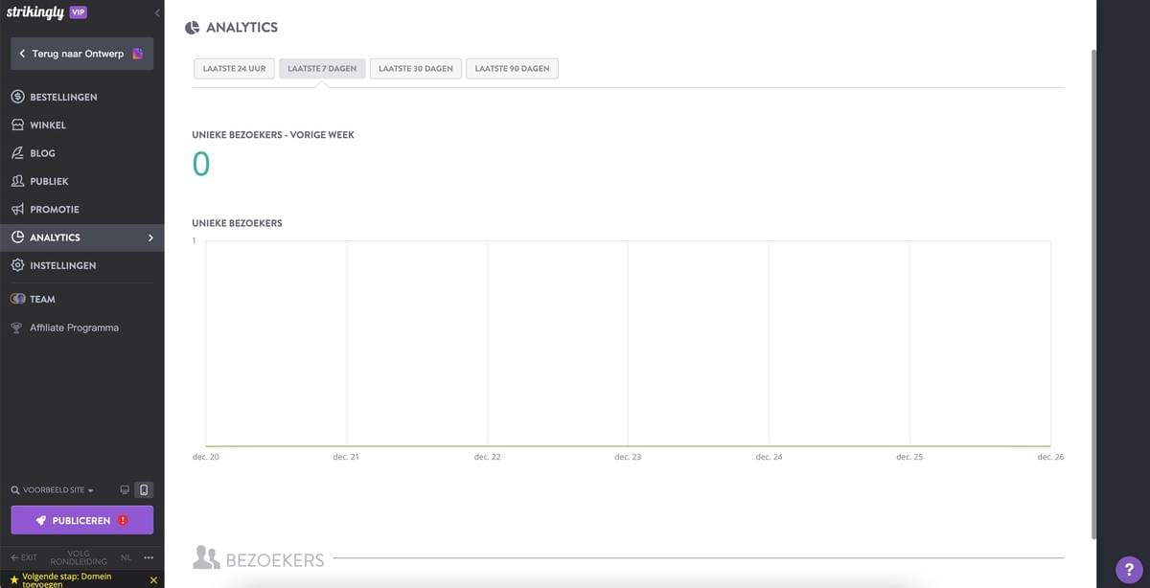This screenshot has height=588, width=1150.
Task: Click Volg rondleiding link
Action: point(79,557)
